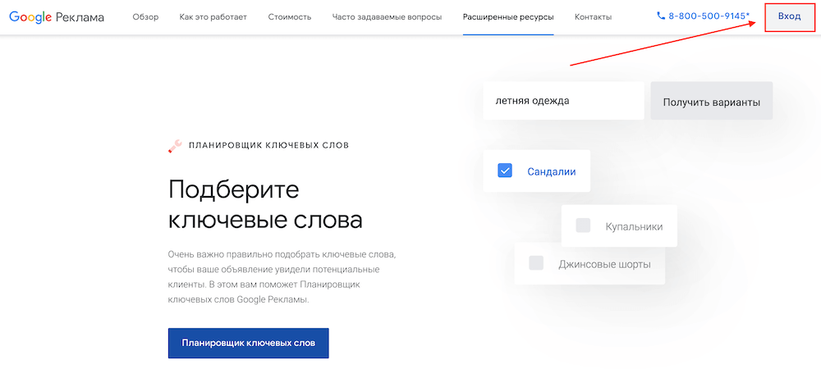Open the Контакты page
This screenshot has height=369, width=821.
pos(594,17)
